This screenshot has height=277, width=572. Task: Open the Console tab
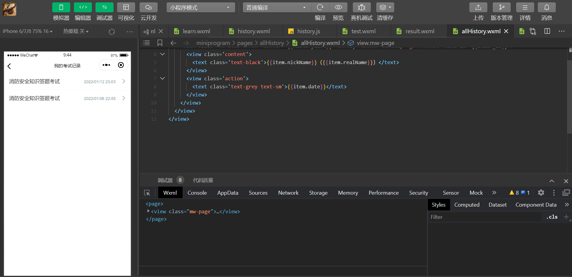coord(197,193)
